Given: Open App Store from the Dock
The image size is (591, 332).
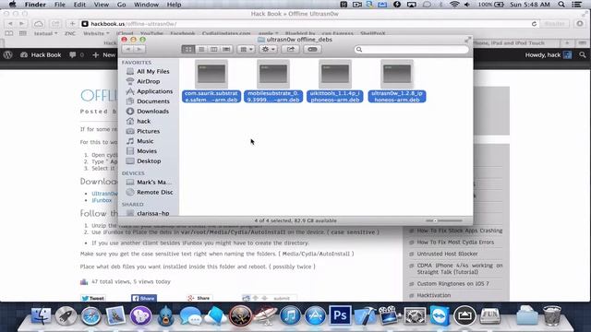Looking at the screenshot, I should pos(315,315).
